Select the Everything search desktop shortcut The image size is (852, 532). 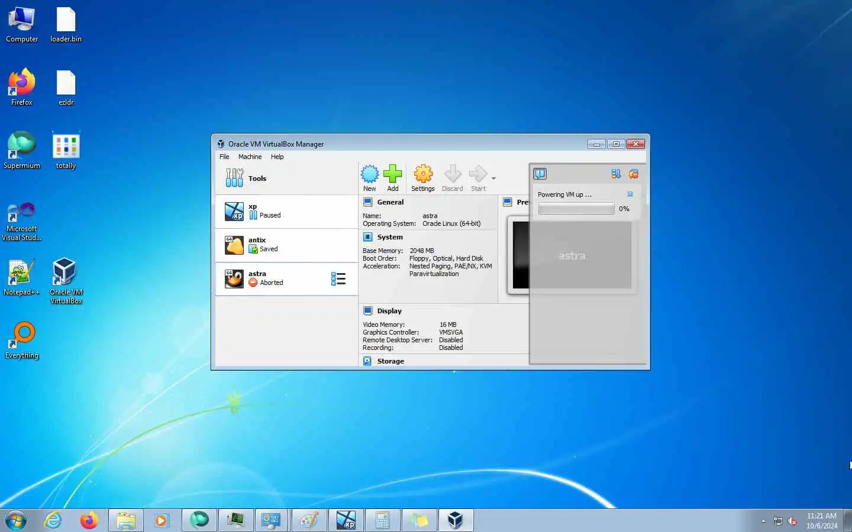(x=22, y=340)
